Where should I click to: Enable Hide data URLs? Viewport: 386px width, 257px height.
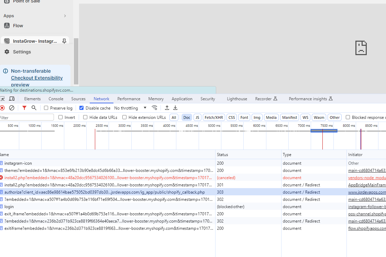click(x=85, y=117)
